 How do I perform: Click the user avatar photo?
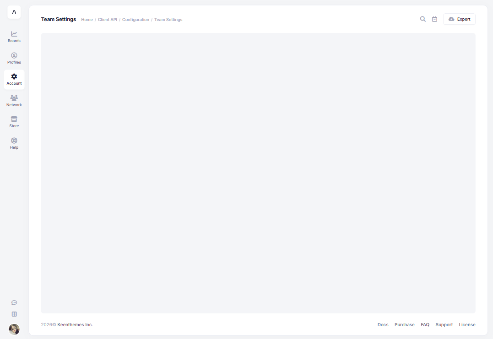[14, 329]
